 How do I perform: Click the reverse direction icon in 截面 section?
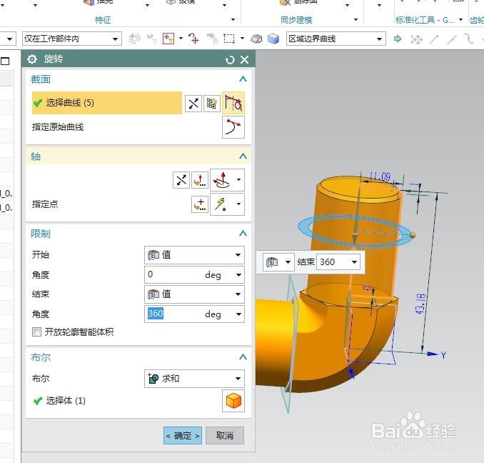pos(193,103)
